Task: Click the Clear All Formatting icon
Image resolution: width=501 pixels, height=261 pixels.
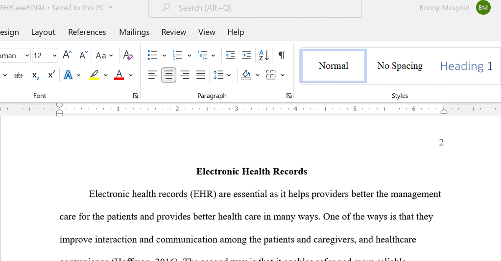Action: [128, 55]
